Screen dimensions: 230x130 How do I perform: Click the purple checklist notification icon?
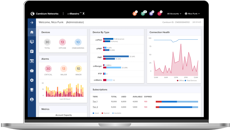click(151, 14)
